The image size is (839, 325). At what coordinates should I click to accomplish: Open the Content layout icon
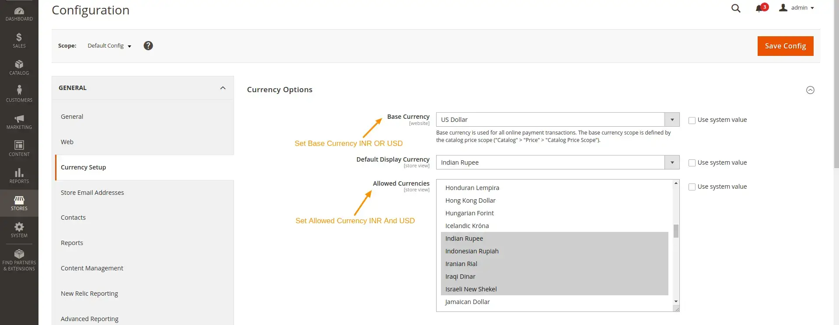19,145
